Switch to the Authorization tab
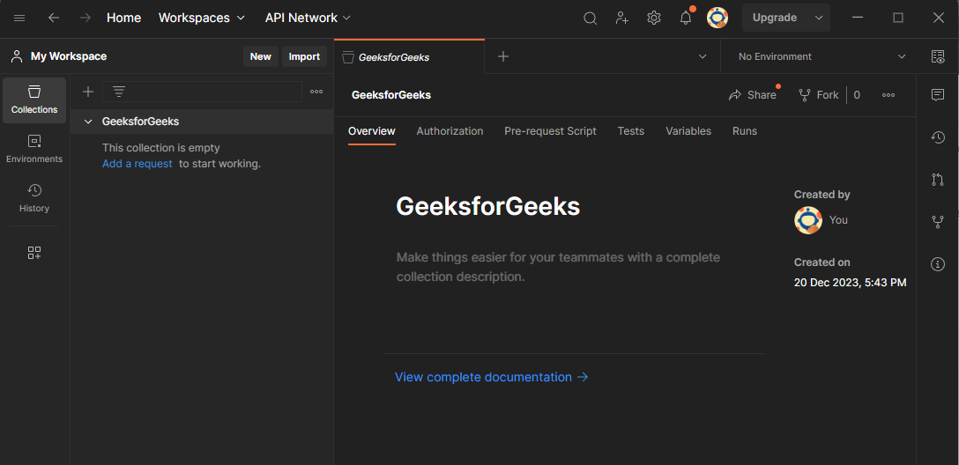Screen dimensions: 959x465 450,131
